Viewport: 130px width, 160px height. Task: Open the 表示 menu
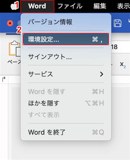point(124,6)
